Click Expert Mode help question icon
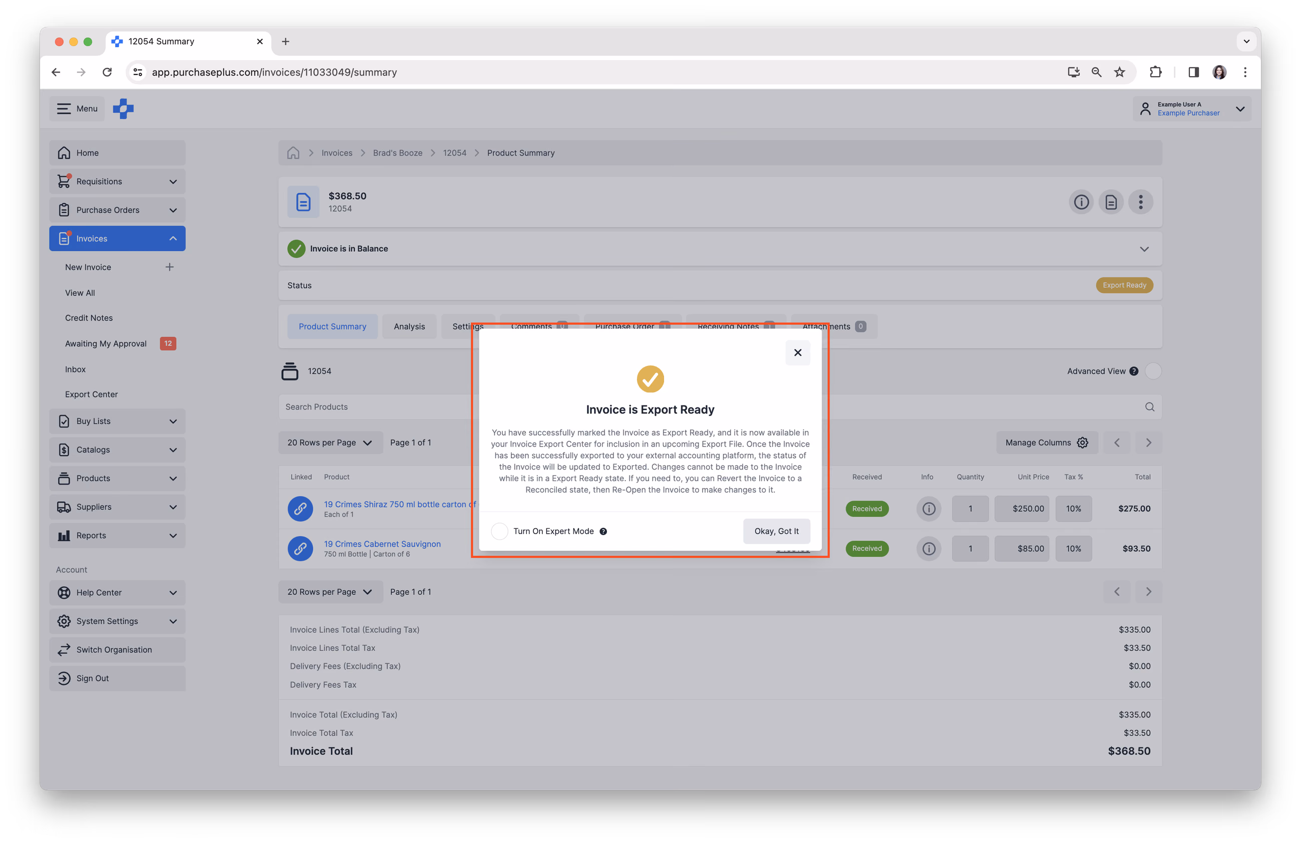1301x843 pixels. (x=603, y=532)
